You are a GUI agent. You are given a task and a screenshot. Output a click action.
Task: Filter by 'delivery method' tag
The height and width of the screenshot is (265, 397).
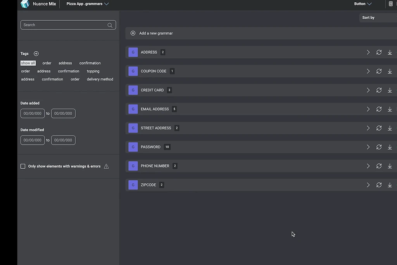tap(100, 79)
